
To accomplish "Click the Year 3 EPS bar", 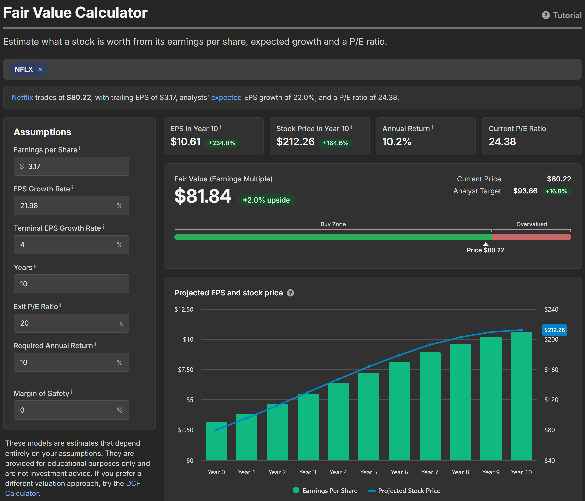I will click(308, 427).
